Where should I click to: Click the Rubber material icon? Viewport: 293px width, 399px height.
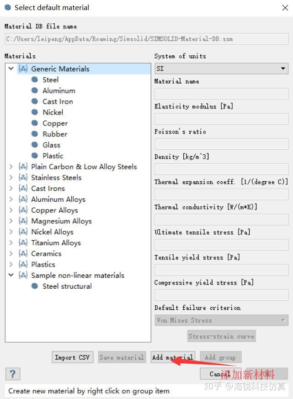click(x=35, y=134)
